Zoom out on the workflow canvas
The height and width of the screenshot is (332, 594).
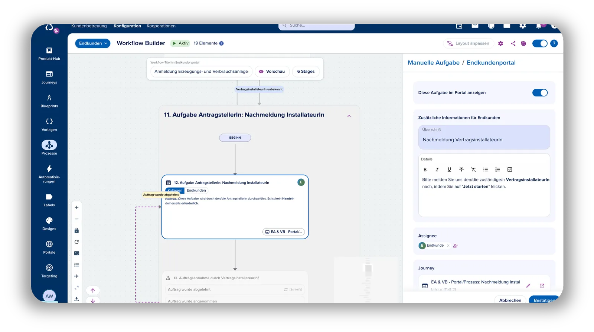click(76, 219)
